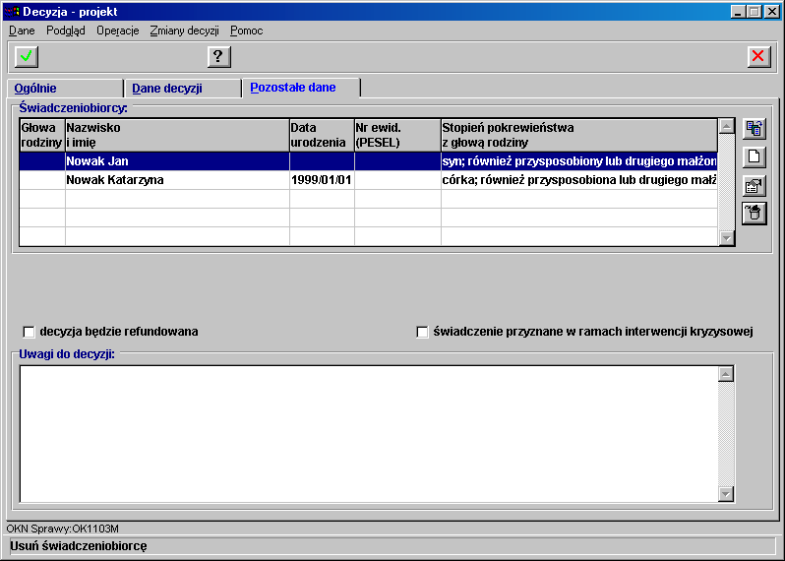Cancel with the red X toolbar button

click(x=759, y=56)
